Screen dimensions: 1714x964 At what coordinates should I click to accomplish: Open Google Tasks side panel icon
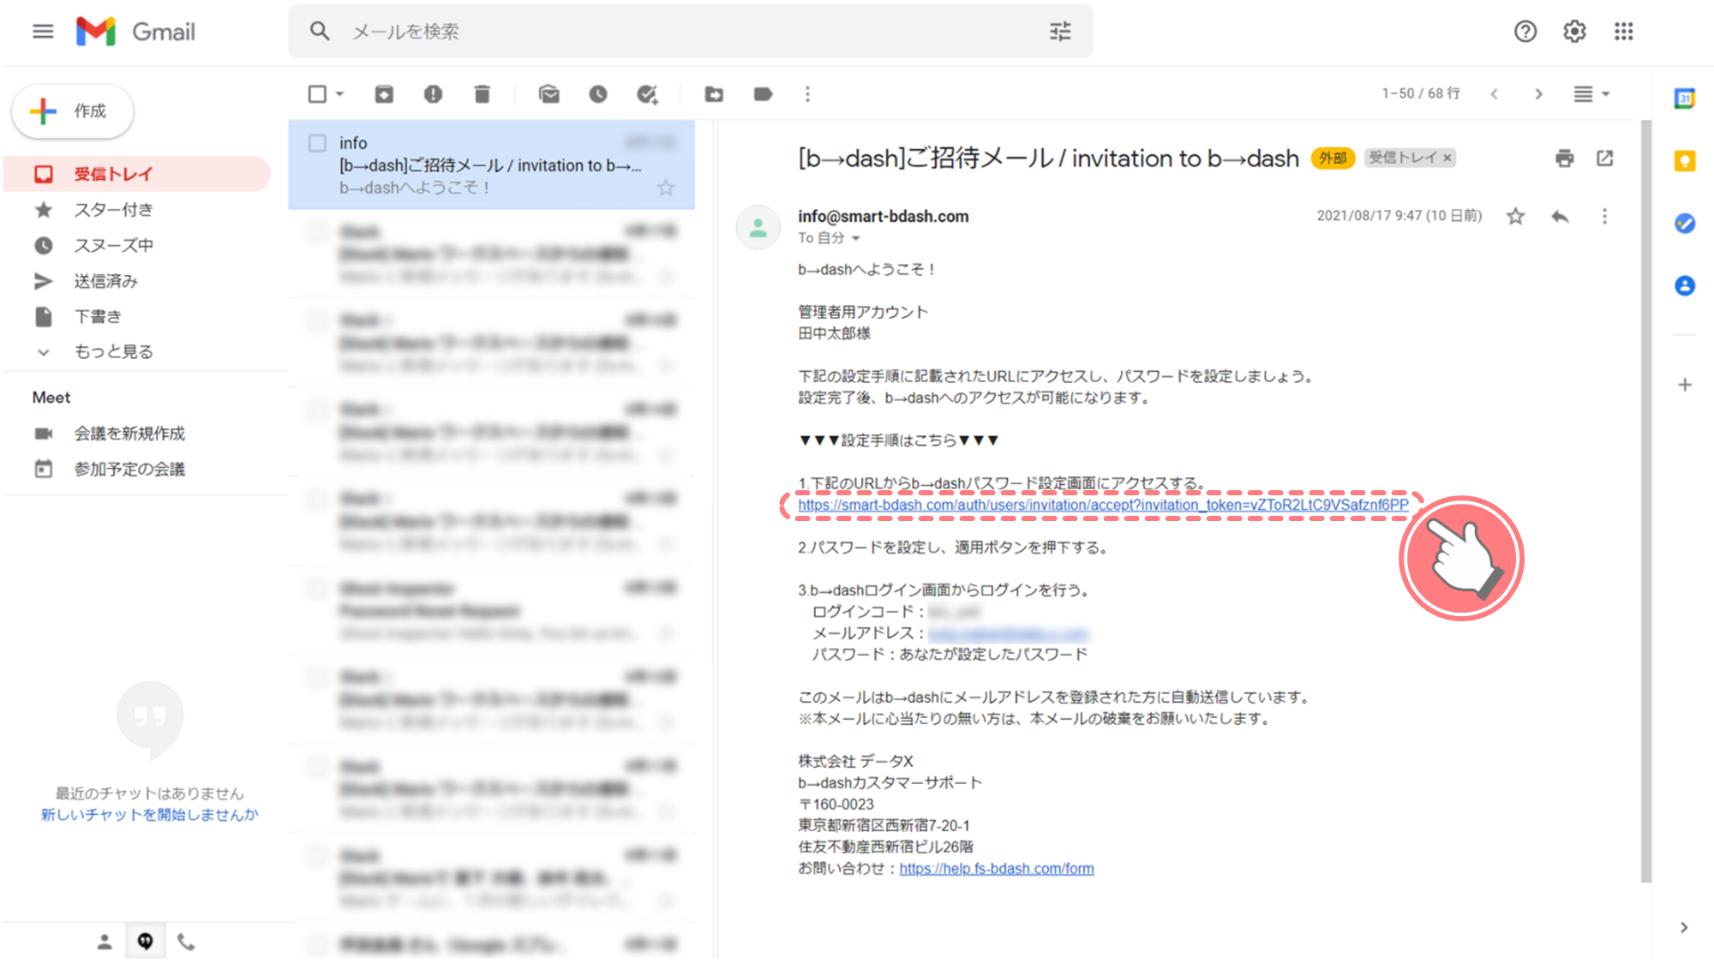tap(1685, 224)
